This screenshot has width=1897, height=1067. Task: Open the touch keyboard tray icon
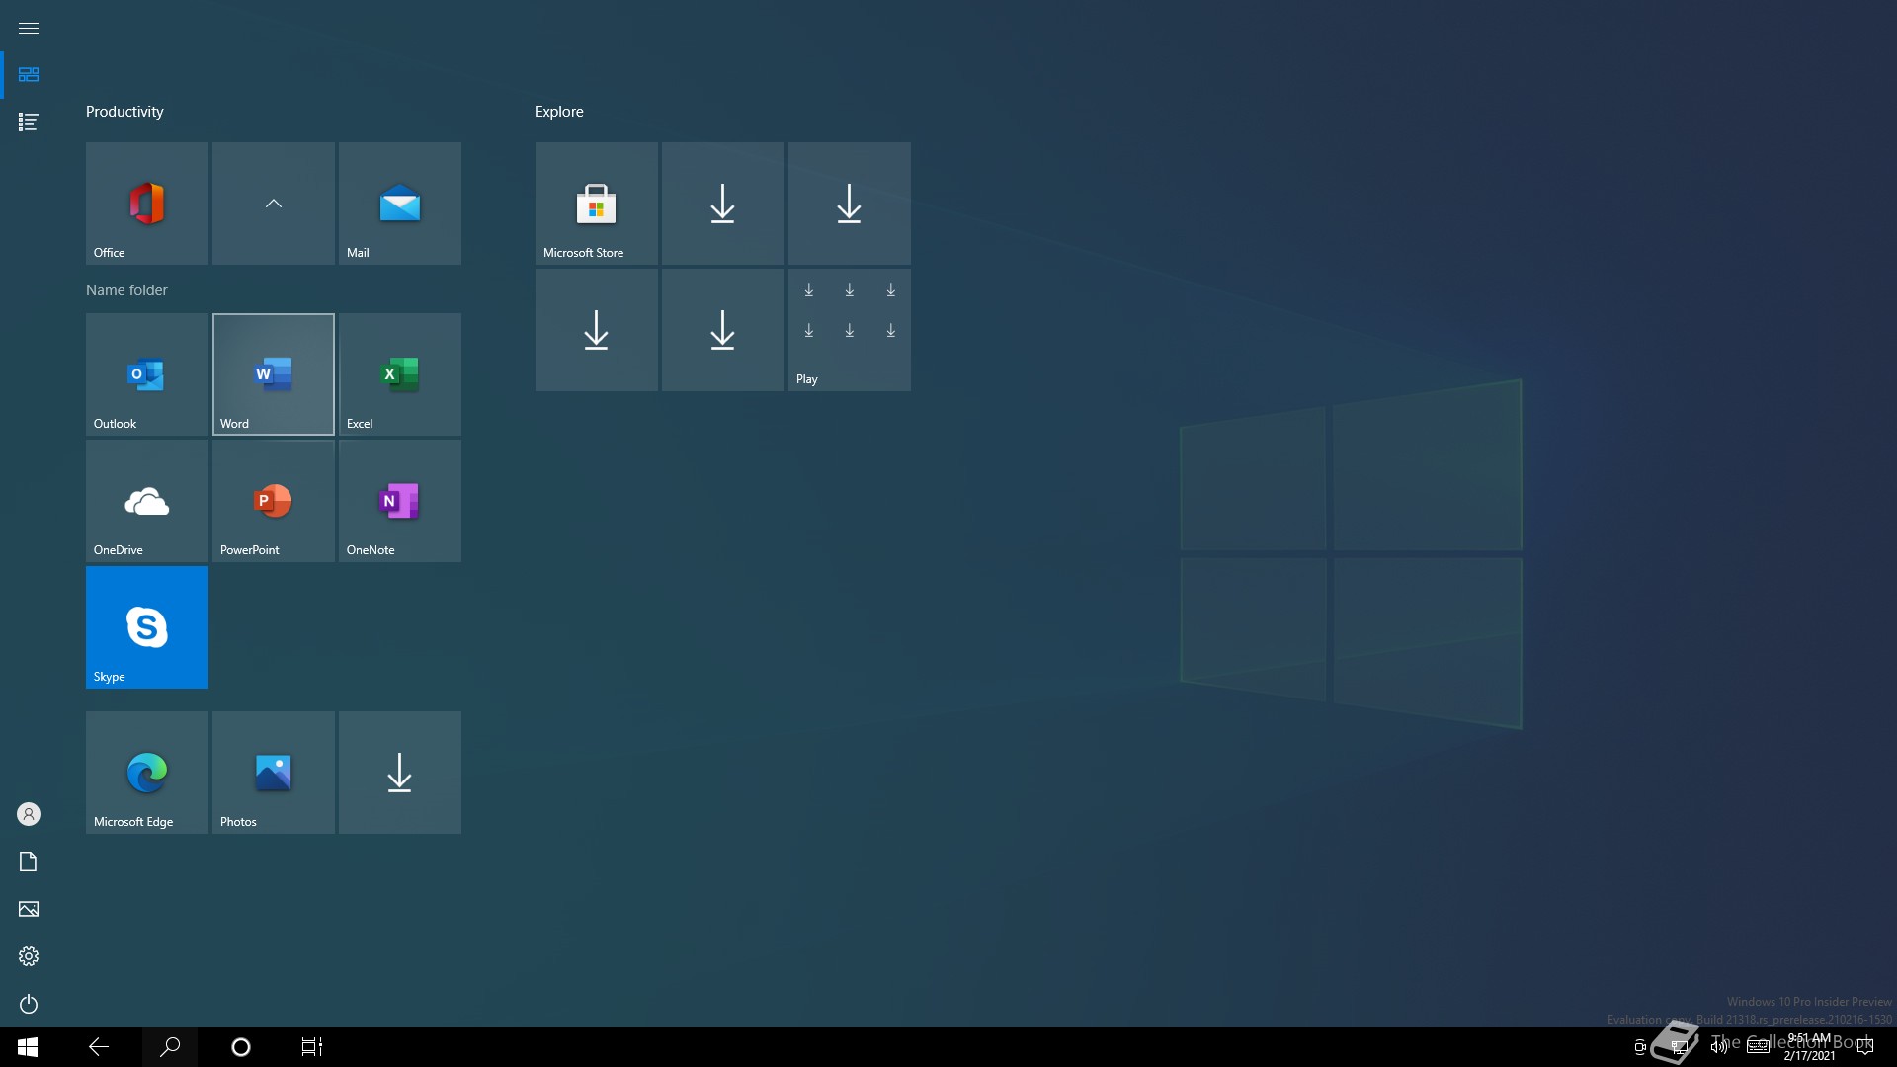pos(1759,1047)
